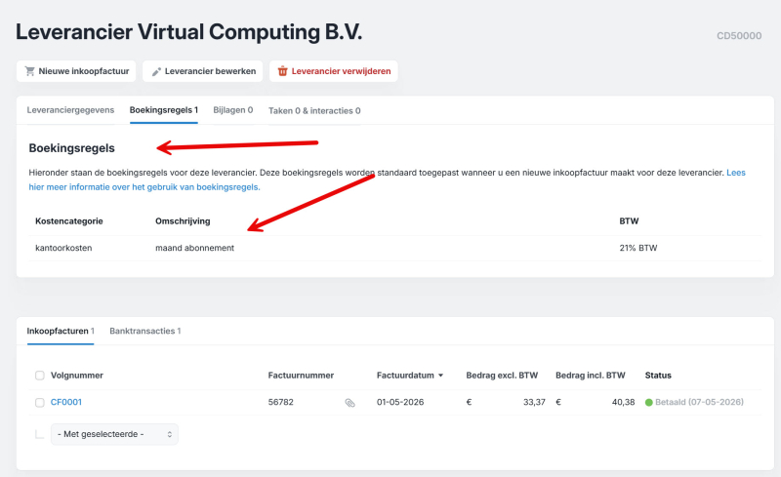Switch to the Banktransacties 1 tab
Screen dimensions: 781x477
[x=144, y=331]
